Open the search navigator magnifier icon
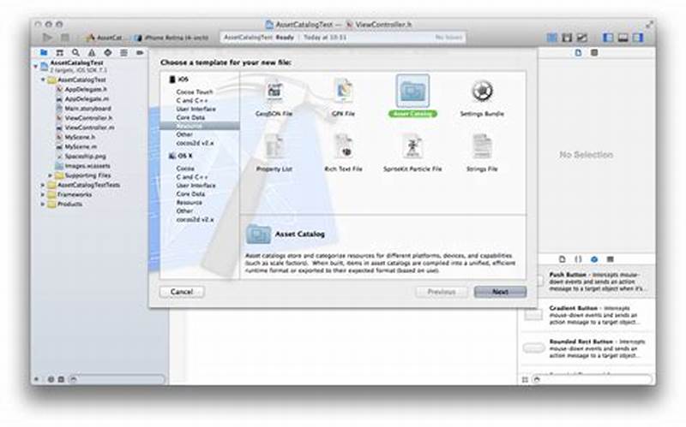This screenshot has width=686, height=427. [75, 53]
